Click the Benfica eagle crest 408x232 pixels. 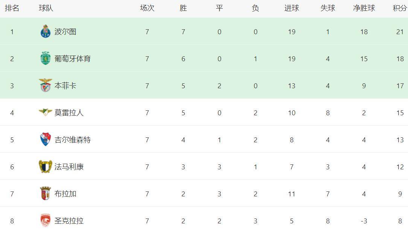pyautogui.click(x=46, y=86)
